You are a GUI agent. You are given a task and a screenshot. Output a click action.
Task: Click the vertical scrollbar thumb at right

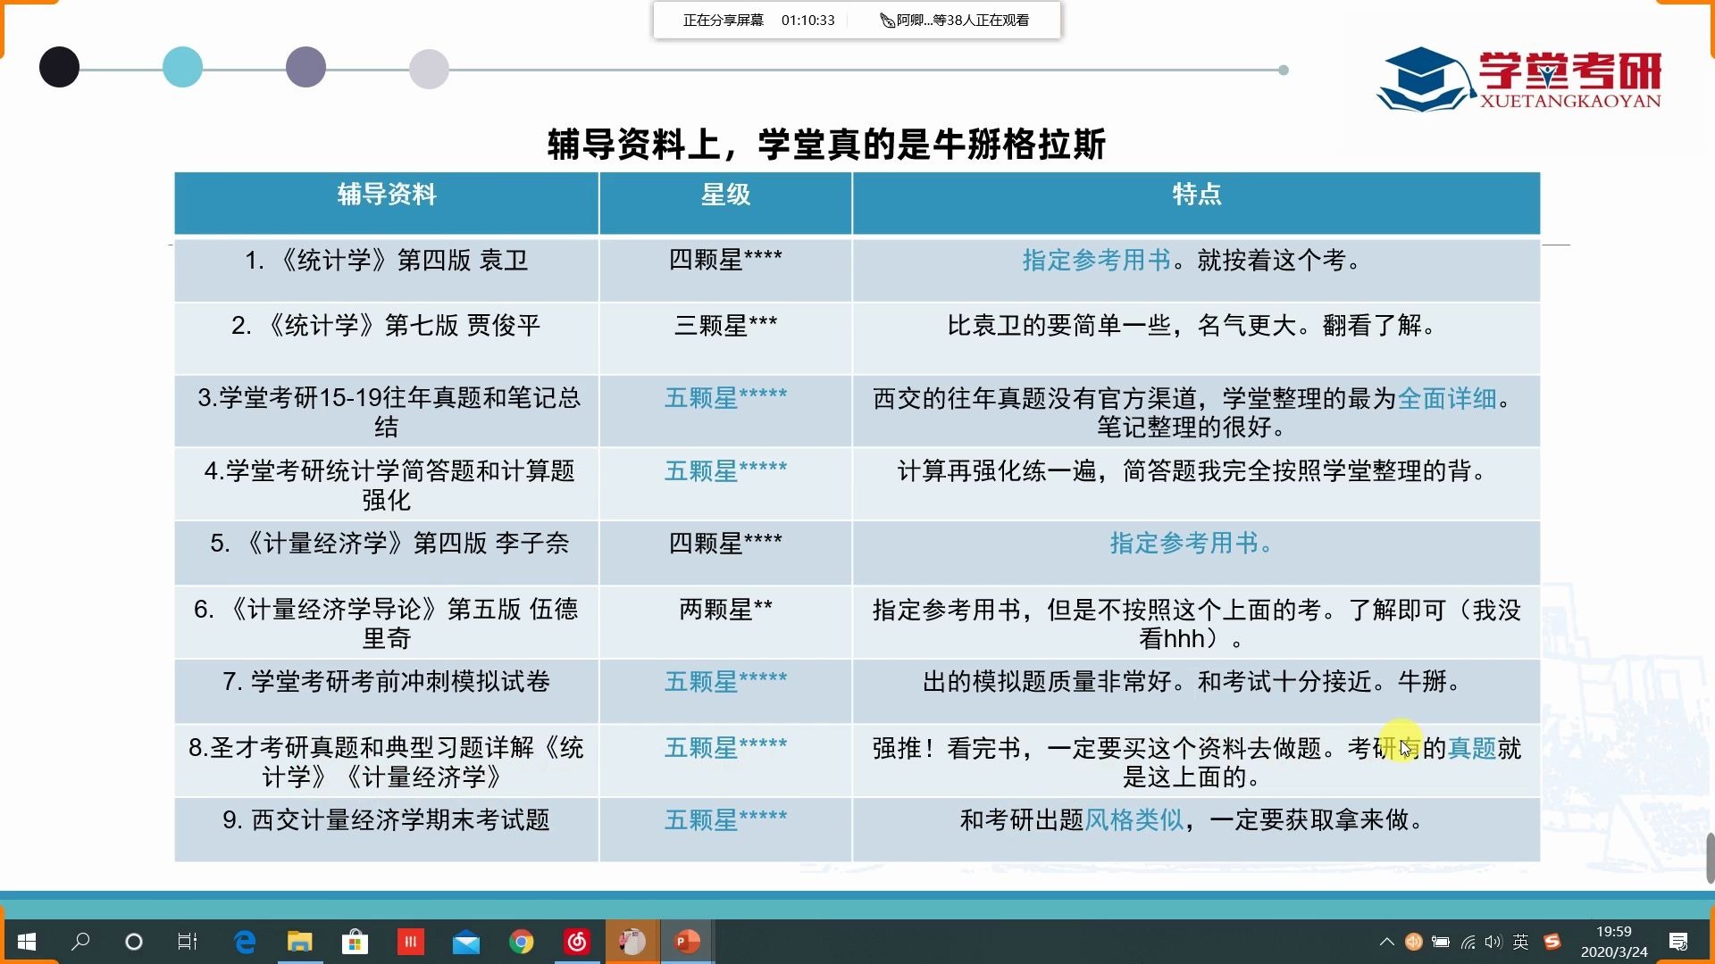(1710, 859)
